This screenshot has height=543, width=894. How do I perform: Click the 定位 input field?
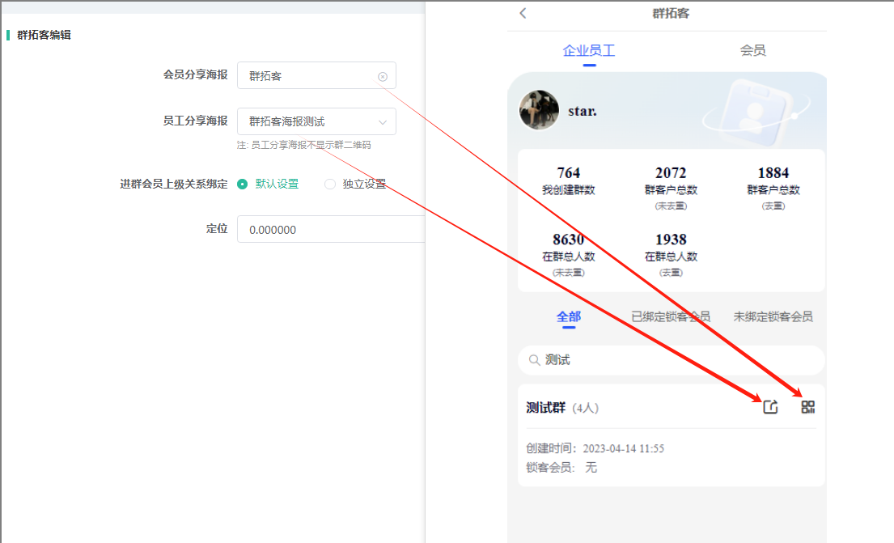[330, 229]
